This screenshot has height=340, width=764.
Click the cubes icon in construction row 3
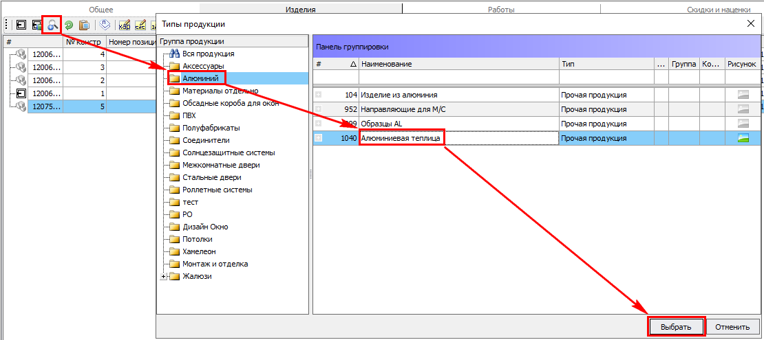click(x=21, y=67)
